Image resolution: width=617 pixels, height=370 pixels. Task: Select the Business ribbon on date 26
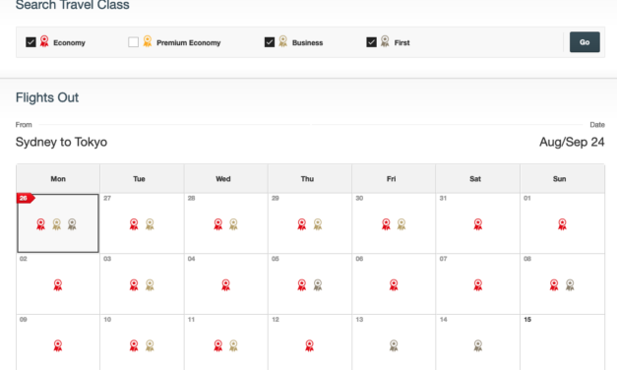click(x=57, y=224)
